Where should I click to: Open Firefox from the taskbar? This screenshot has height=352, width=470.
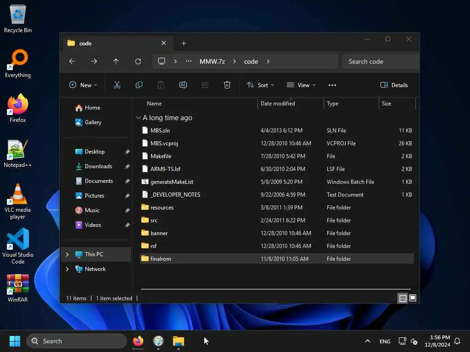(138, 341)
